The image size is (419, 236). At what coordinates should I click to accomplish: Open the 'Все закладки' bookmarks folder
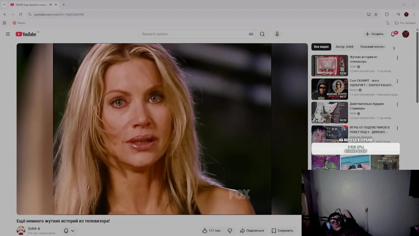point(405,23)
